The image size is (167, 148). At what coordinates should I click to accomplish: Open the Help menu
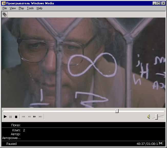[x=39, y=8]
